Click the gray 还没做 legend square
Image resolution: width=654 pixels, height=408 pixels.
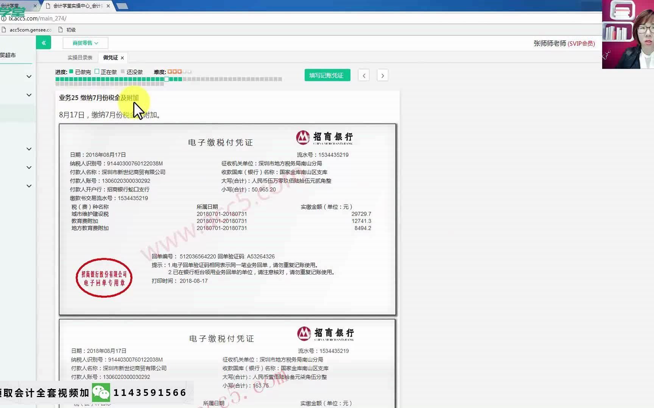tap(123, 71)
